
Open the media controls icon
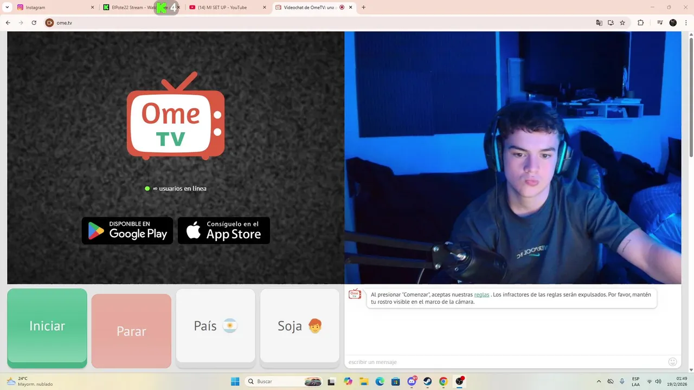coord(660,23)
